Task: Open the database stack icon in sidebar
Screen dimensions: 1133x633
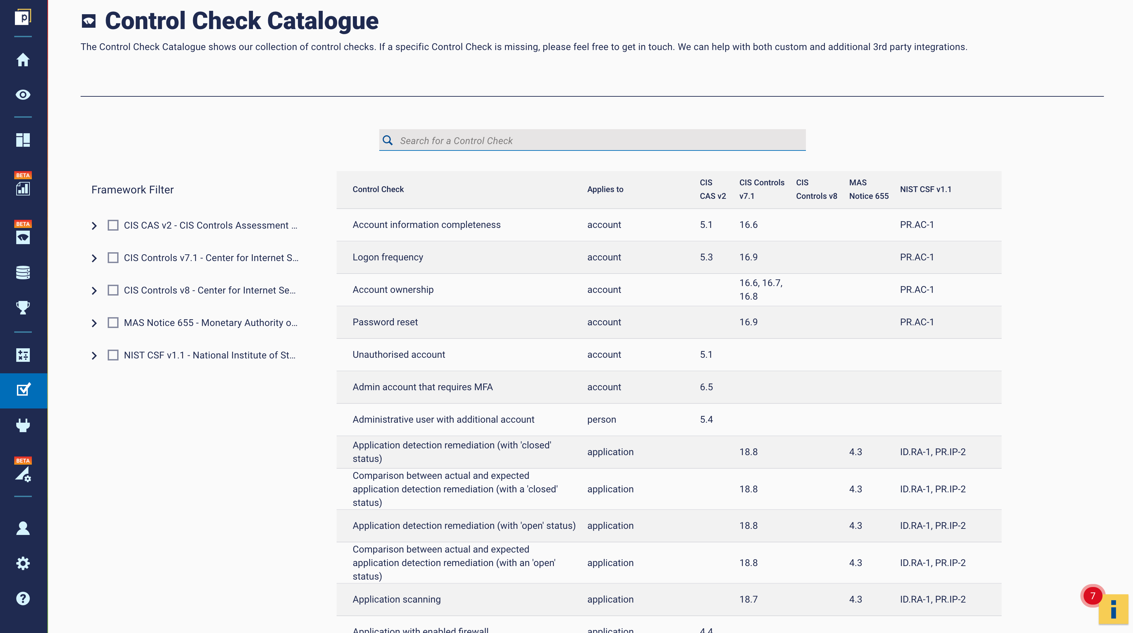Action: 23,272
